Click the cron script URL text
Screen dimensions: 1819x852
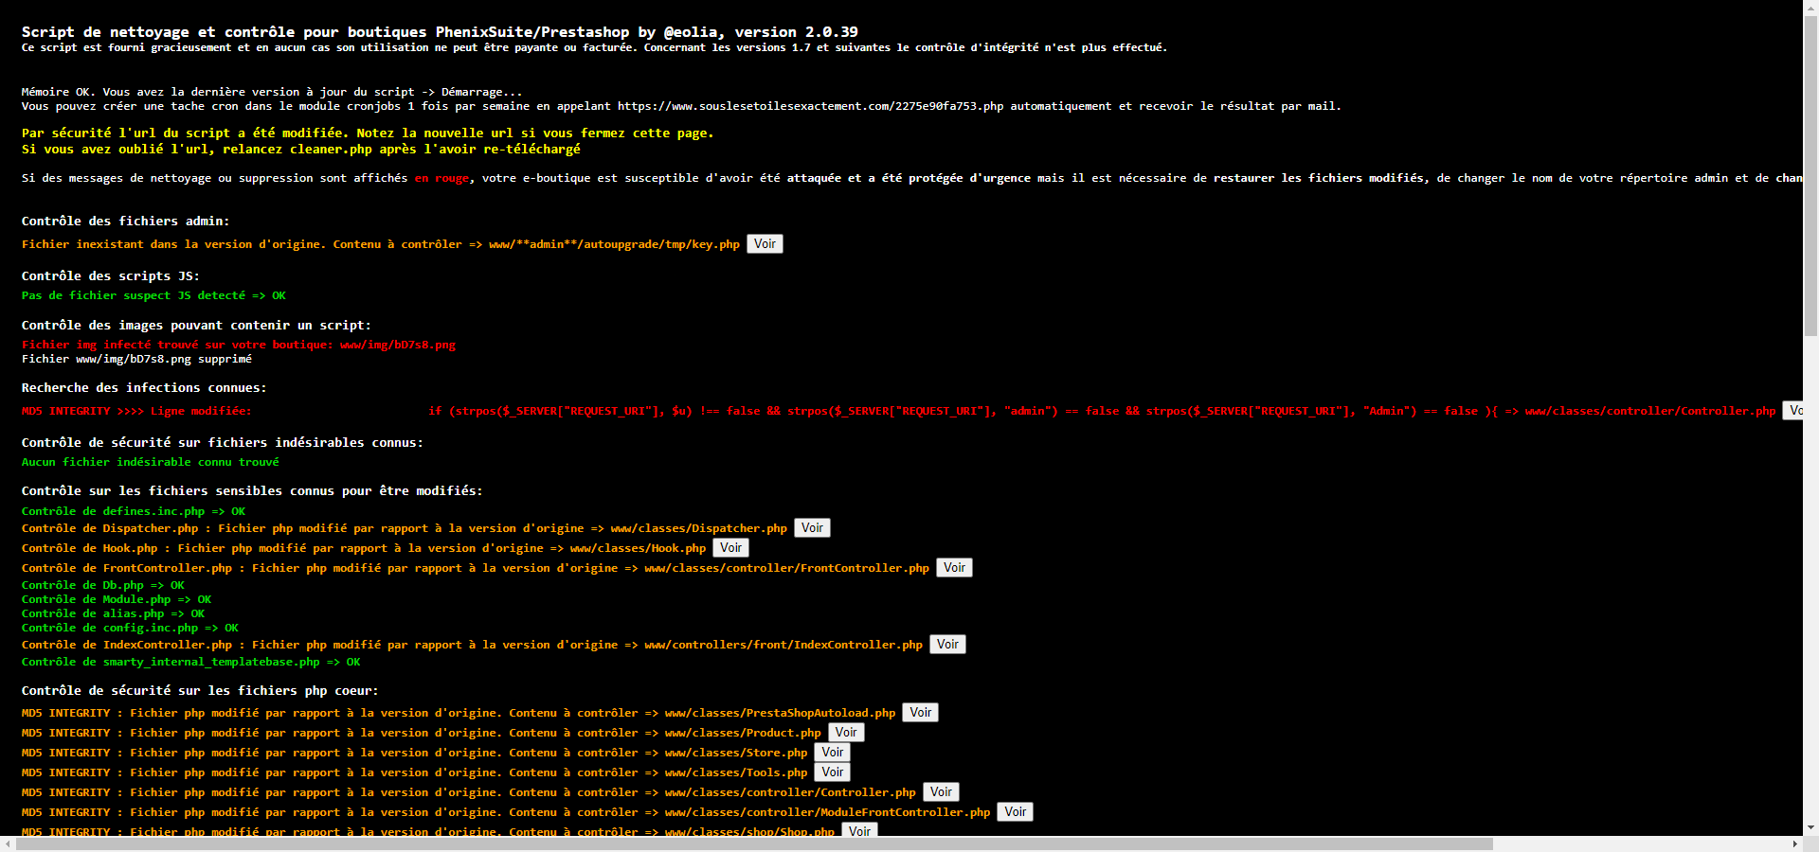point(810,106)
